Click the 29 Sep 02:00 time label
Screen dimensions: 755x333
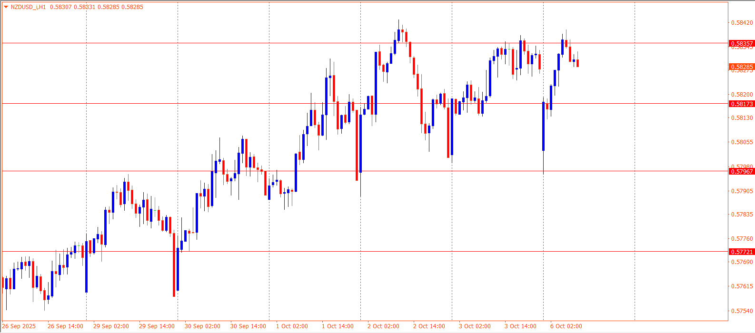click(x=111, y=326)
